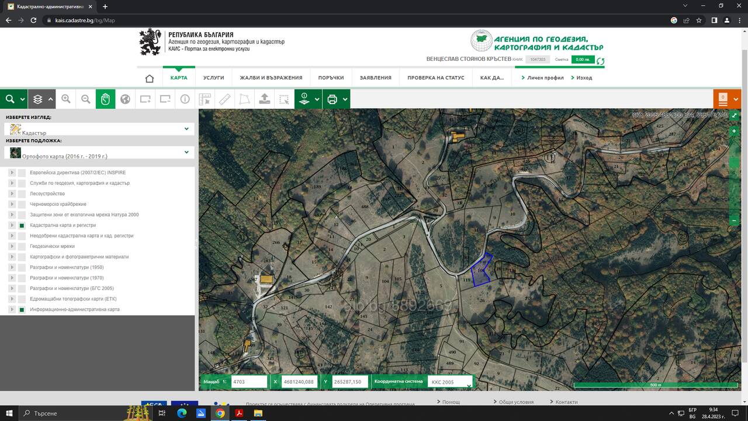
Task: Click the Мащаб scale input field
Action: coord(249,382)
